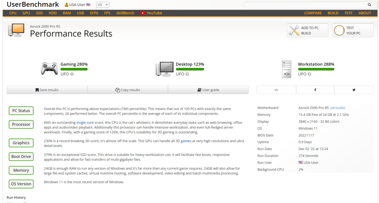The height and width of the screenshot is (203, 379).
Task: Click the search magnifier icon
Action: click(369, 5)
